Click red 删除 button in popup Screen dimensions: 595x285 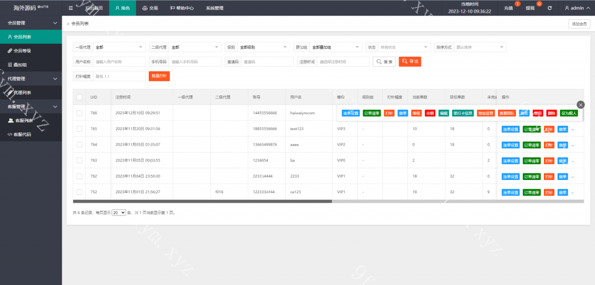551,113
